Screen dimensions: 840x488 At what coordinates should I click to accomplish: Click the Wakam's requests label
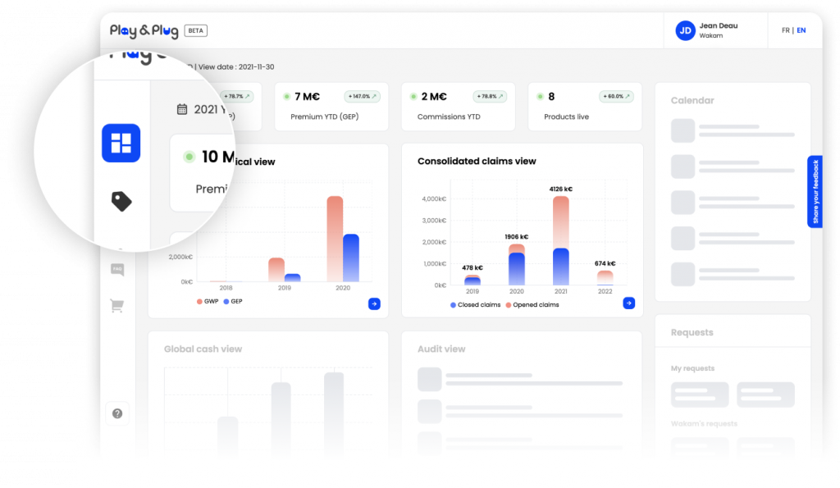tap(704, 424)
